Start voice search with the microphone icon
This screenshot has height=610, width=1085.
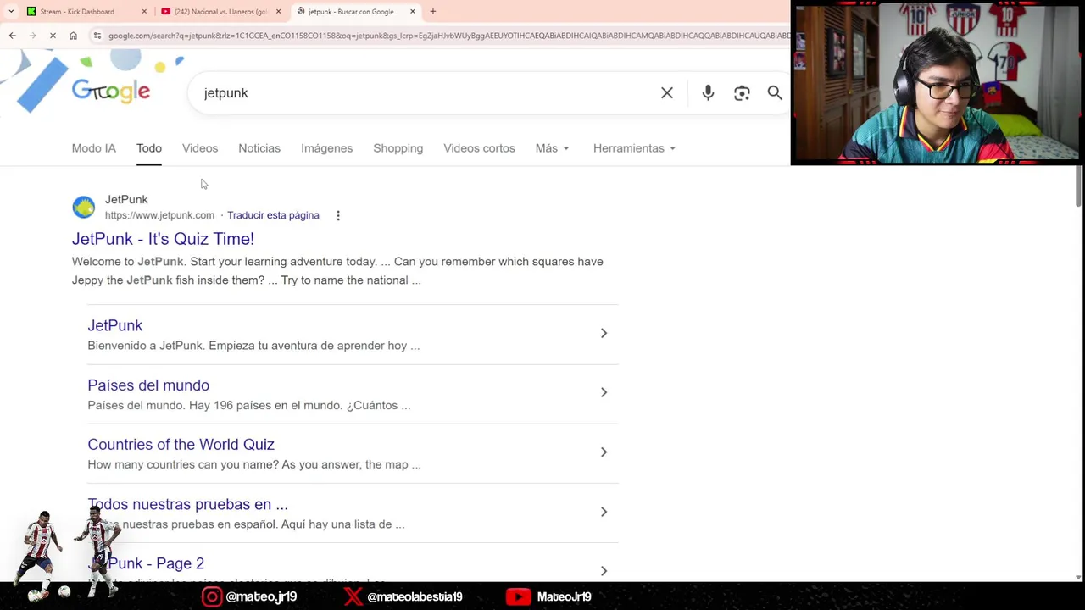click(708, 93)
